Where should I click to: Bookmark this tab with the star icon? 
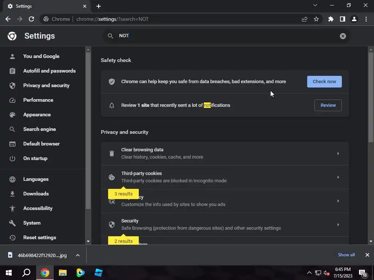click(x=316, y=19)
